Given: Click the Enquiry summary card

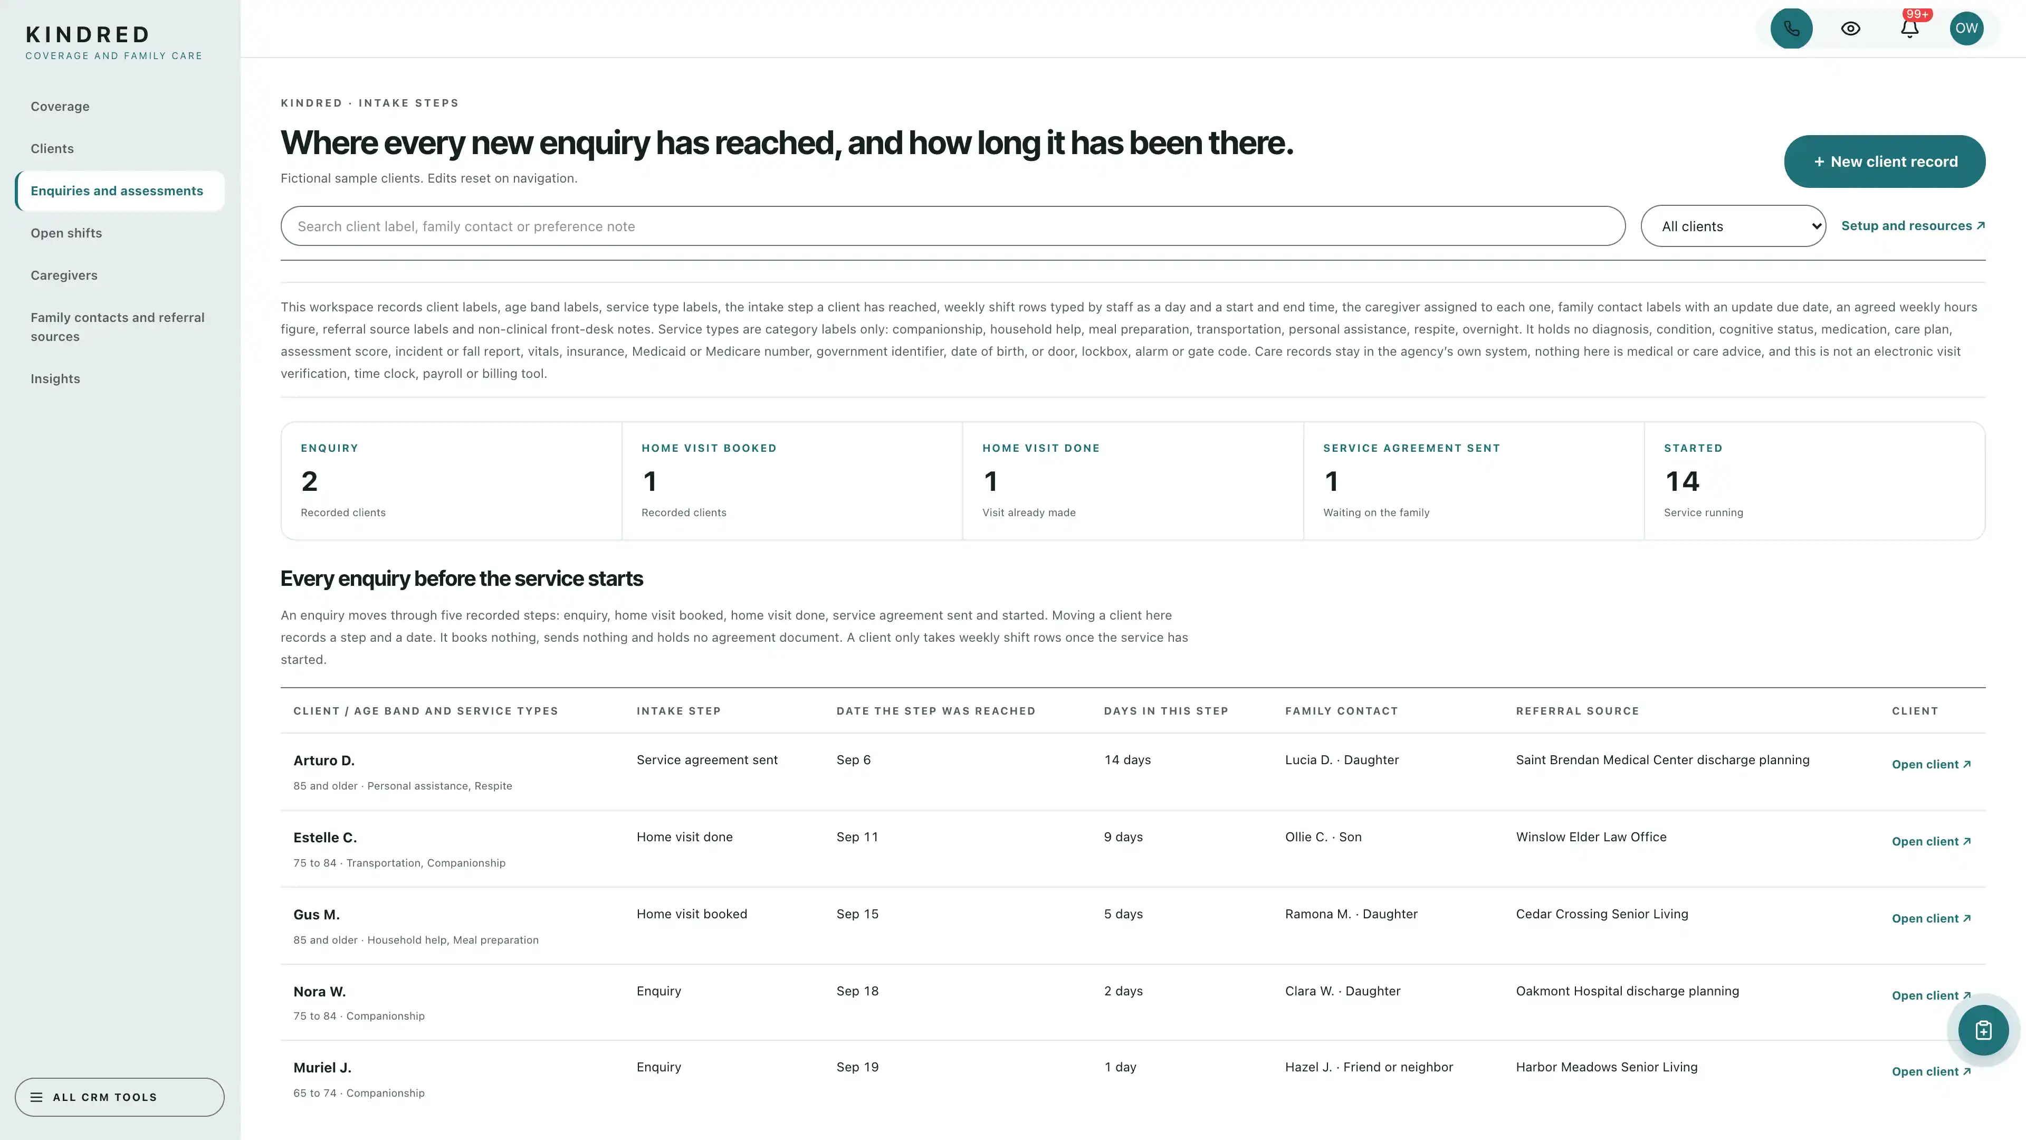Looking at the screenshot, I should [x=452, y=481].
